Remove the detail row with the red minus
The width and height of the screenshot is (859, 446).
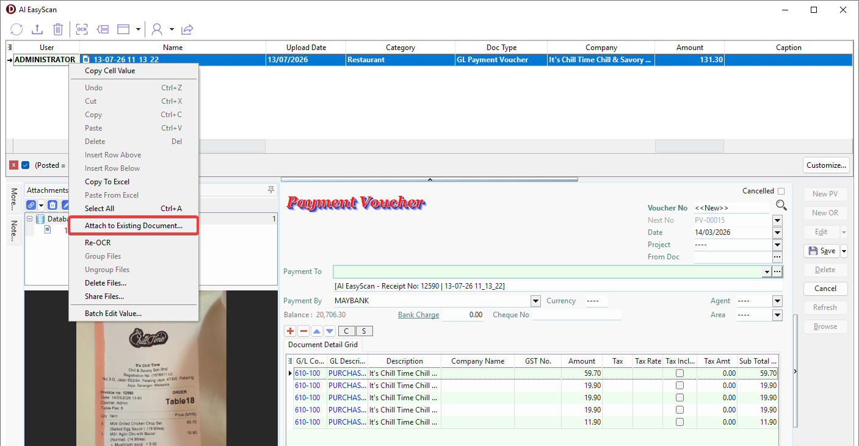303,331
